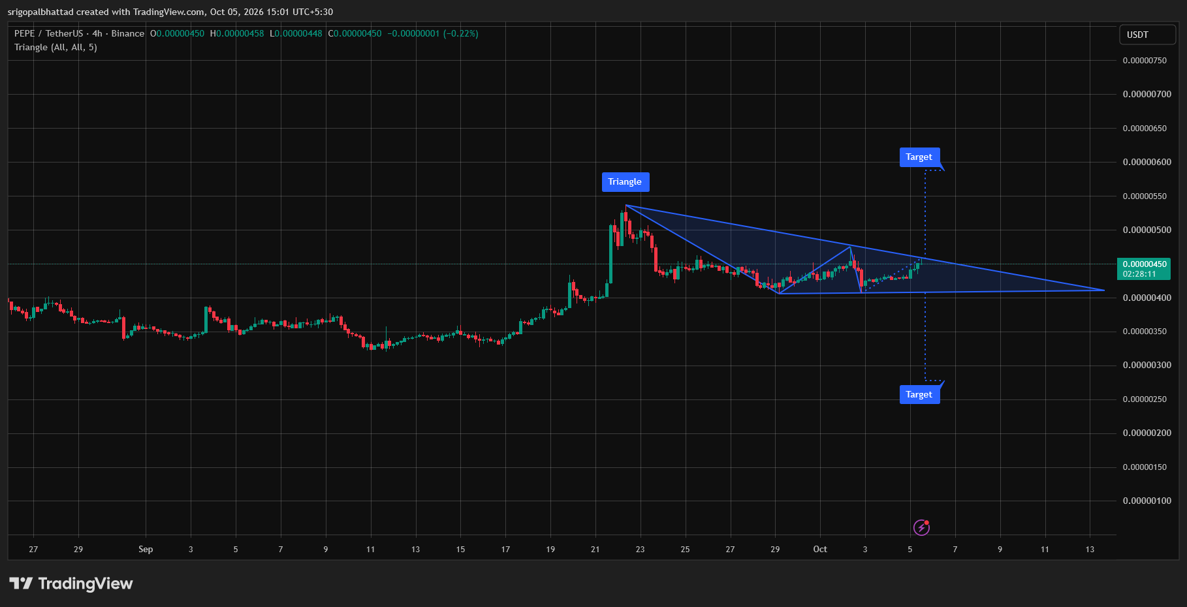Click the lower Target label
The width and height of the screenshot is (1187, 607).
click(919, 394)
